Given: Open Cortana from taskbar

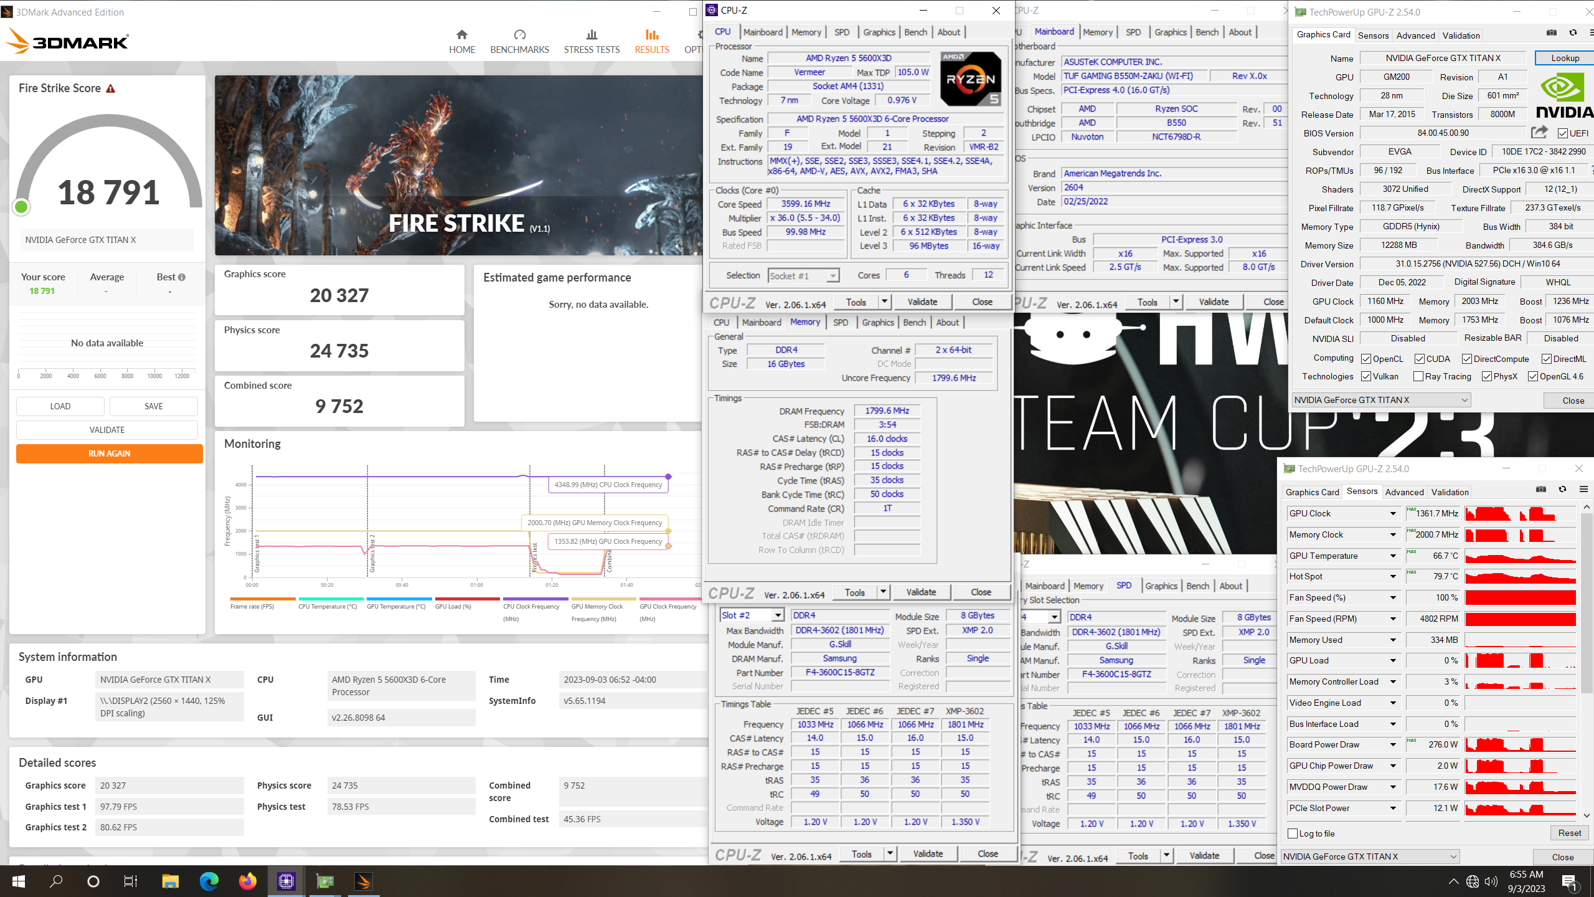Looking at the screenshot, I should click(93, 881).
